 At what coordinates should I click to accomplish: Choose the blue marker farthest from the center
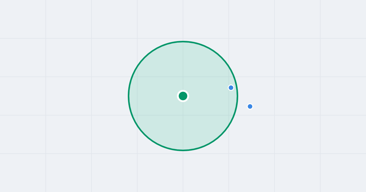point(250,106)
